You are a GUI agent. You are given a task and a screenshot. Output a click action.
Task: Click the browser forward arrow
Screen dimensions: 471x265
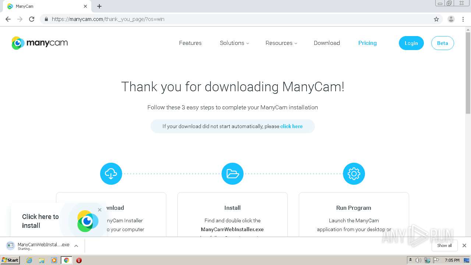20,19
